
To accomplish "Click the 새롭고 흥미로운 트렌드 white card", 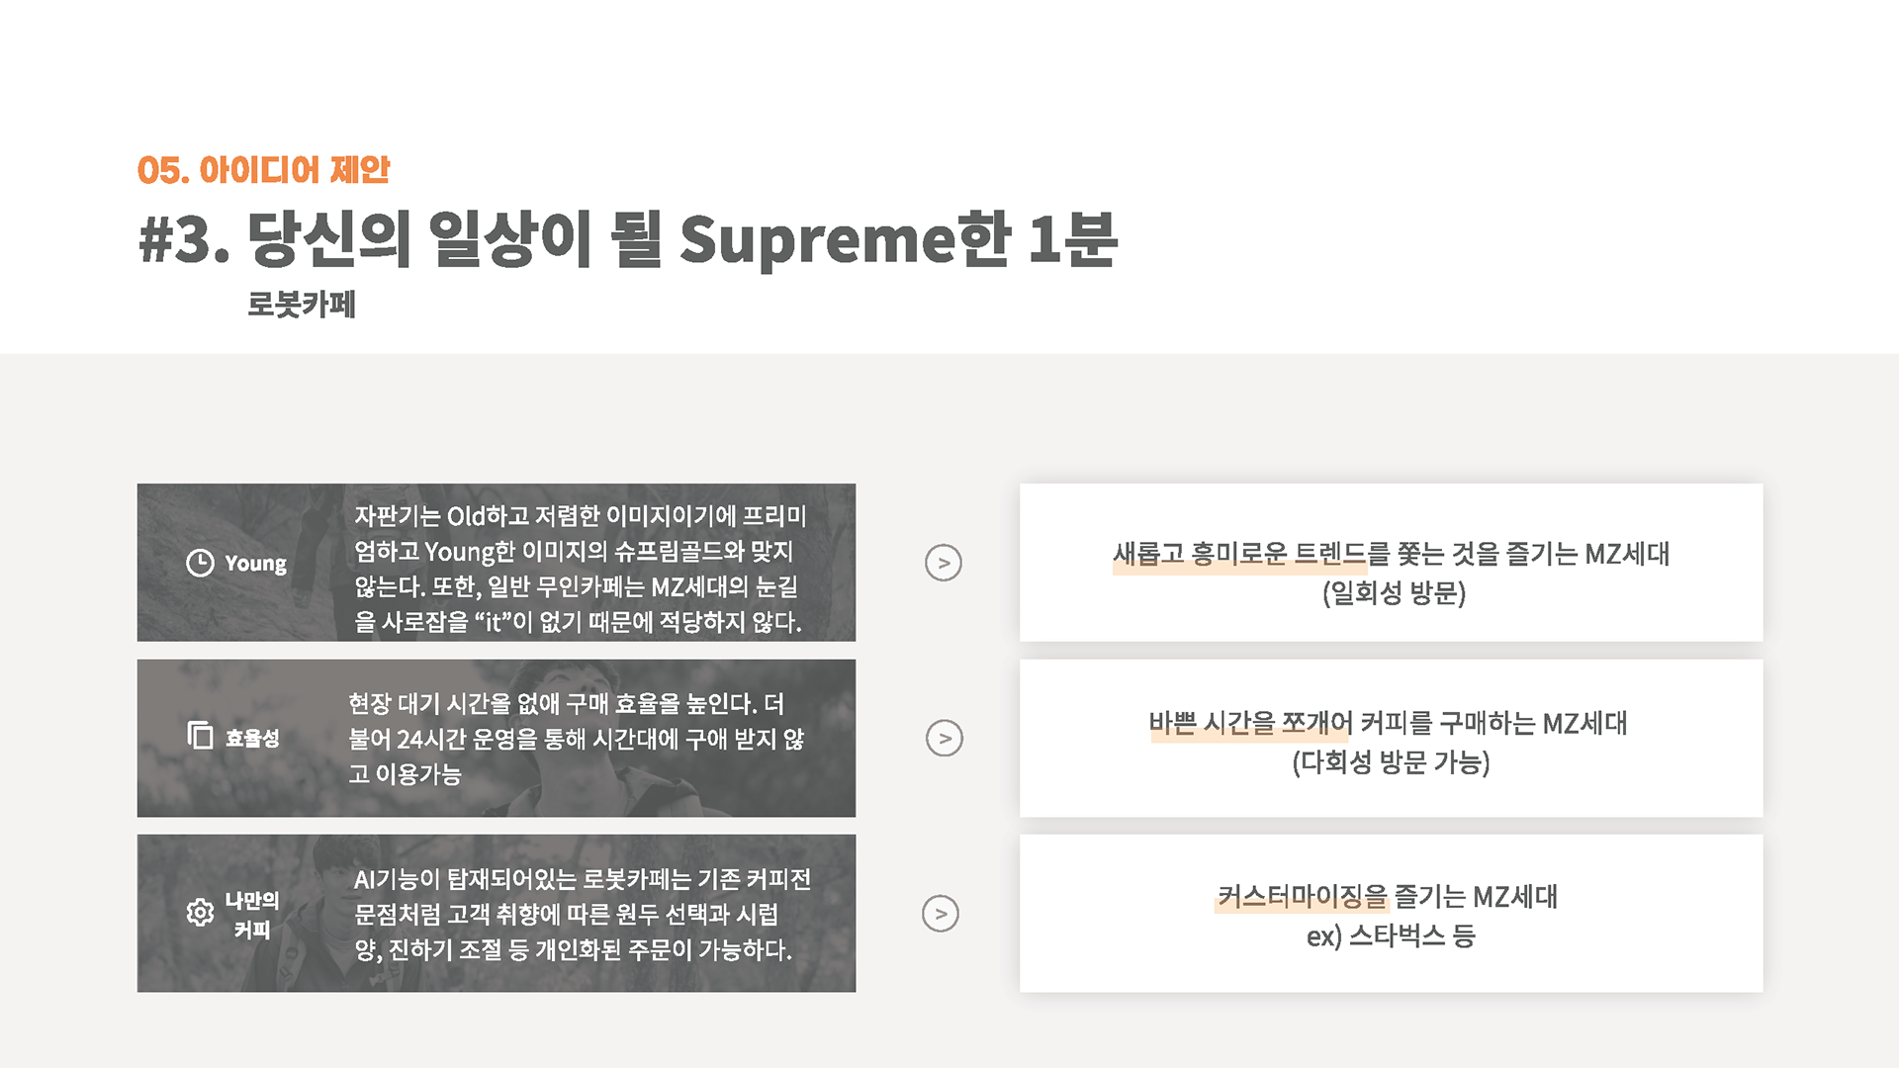I will click(1391, 563).
